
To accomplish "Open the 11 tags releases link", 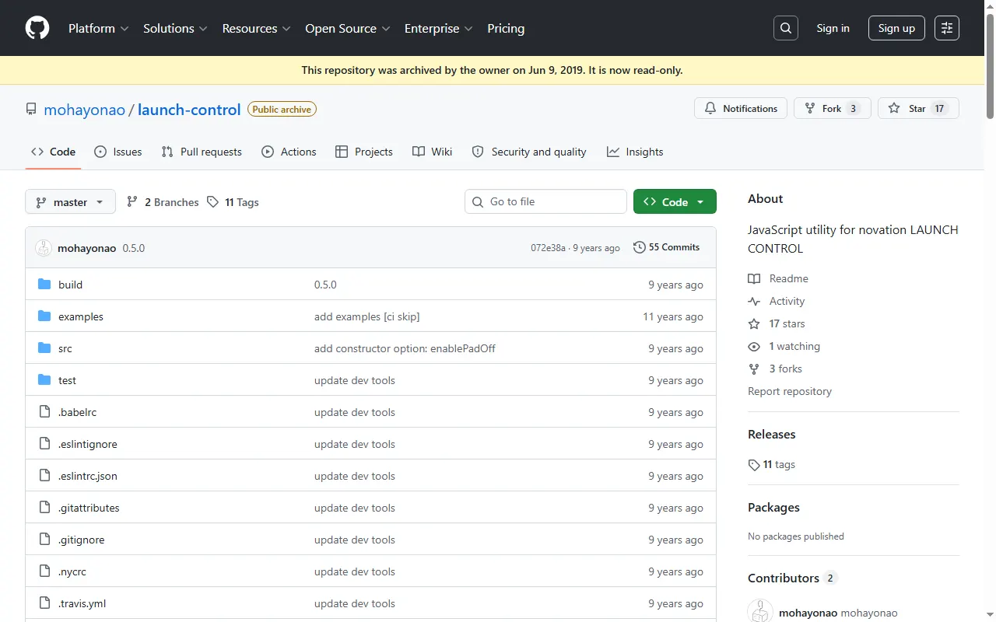I will 772,464.
